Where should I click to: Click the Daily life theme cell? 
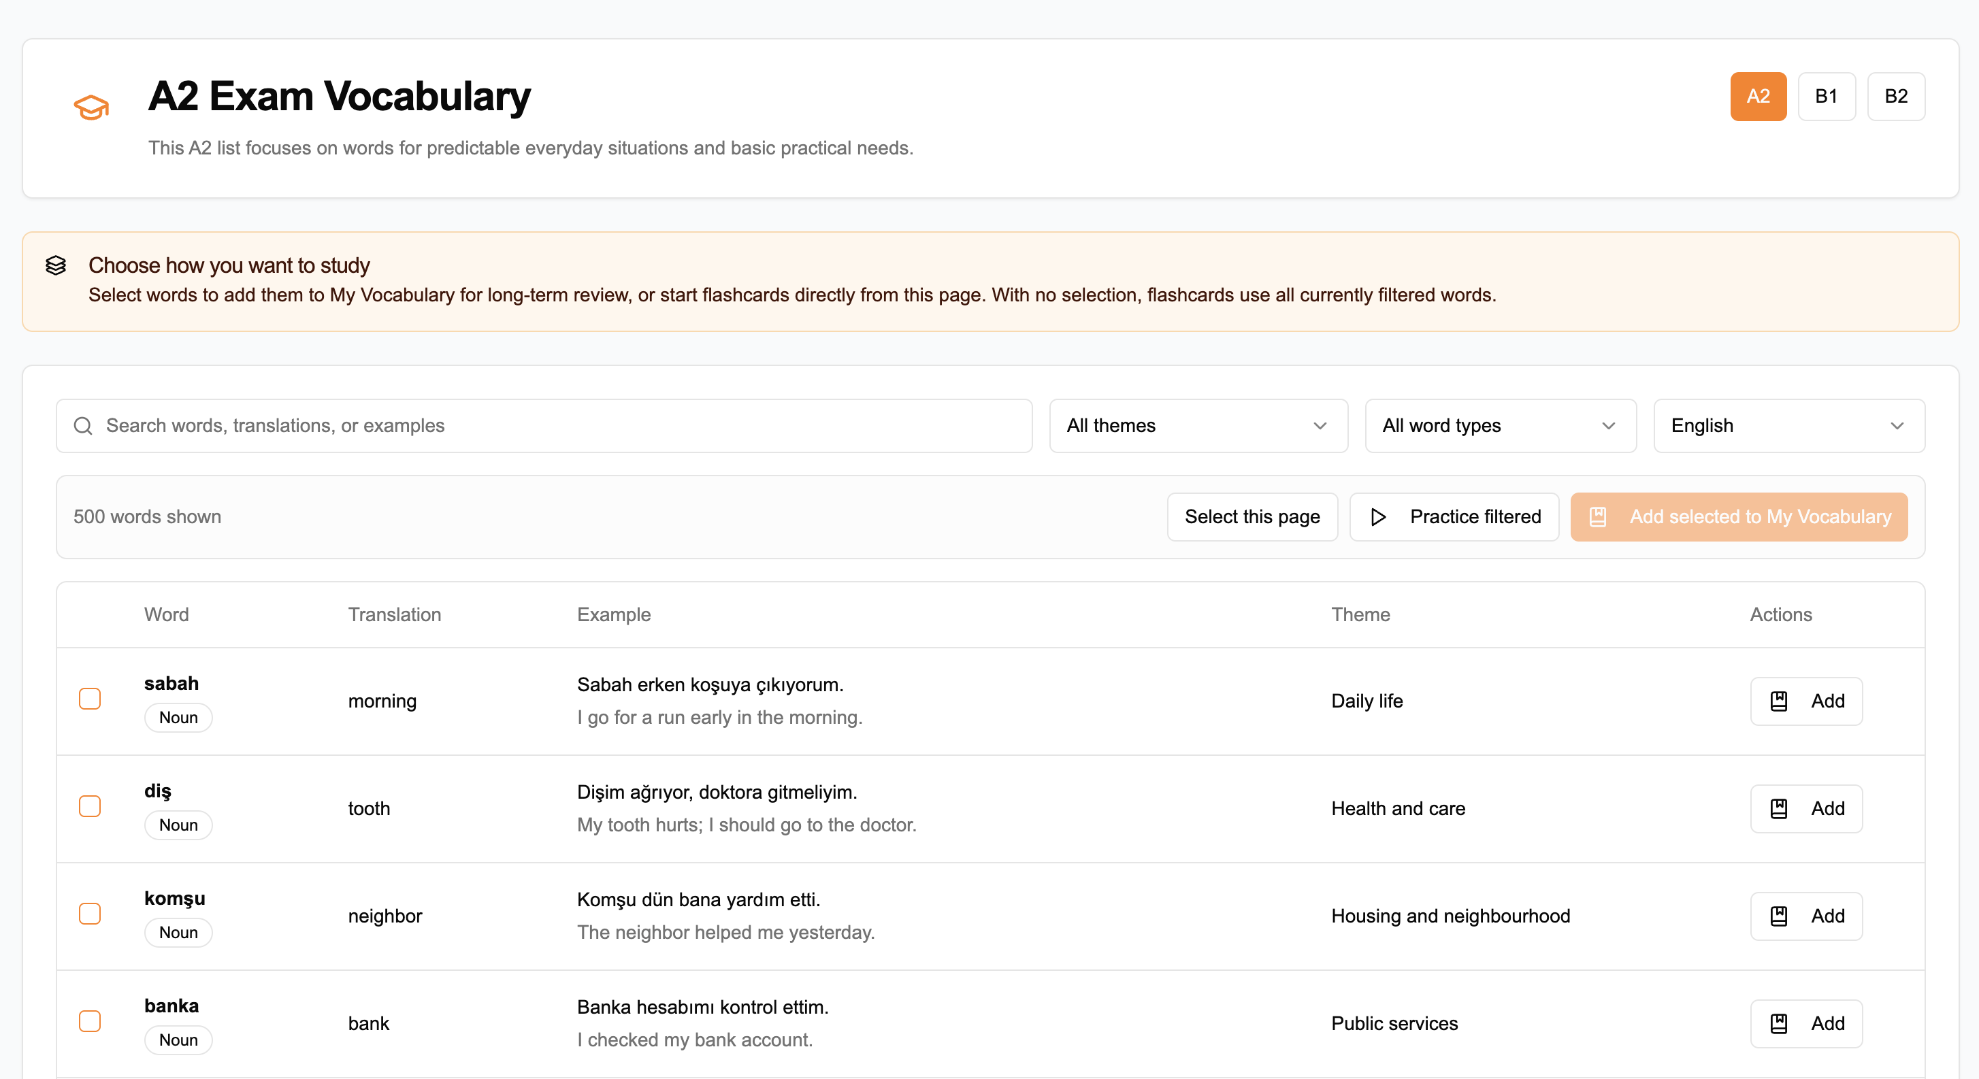click(x=1367, y=701)
